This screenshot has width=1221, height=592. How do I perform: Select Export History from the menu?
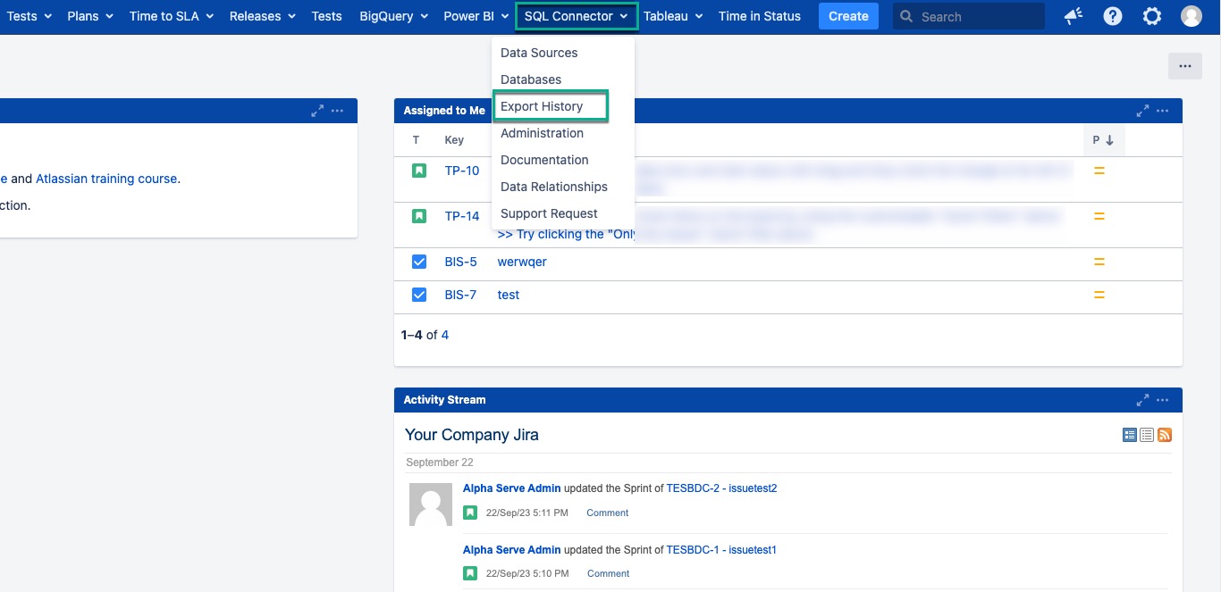(x=542, y=106)
